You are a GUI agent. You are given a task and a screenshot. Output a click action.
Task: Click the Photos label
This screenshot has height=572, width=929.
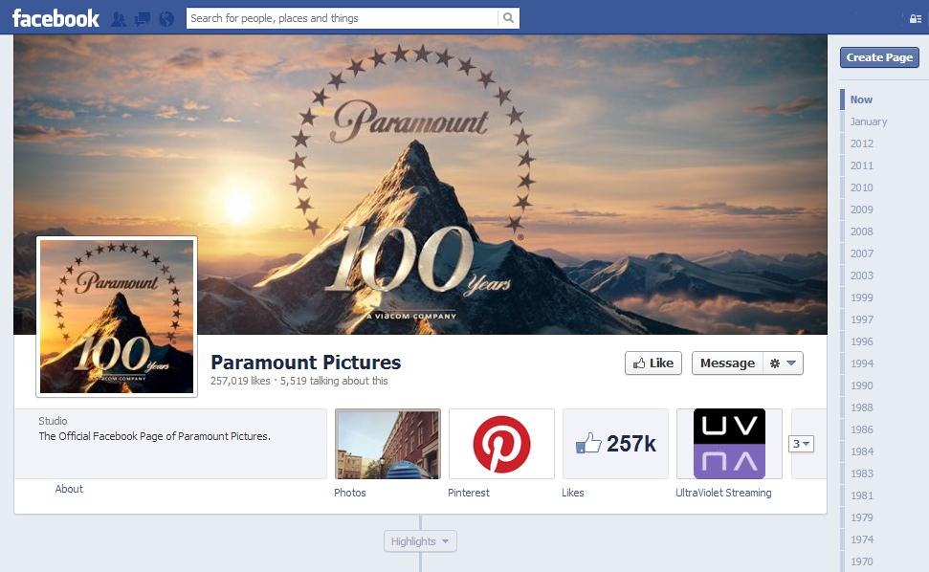[350, 493]
